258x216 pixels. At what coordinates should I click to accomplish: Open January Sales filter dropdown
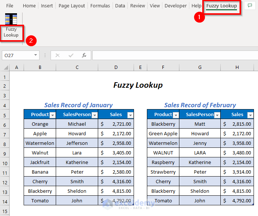point(130,115)
